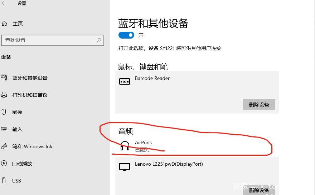Click the AirPods headphone icon
This screenshot has height=195, width=315.
click(x=125, y=146)
